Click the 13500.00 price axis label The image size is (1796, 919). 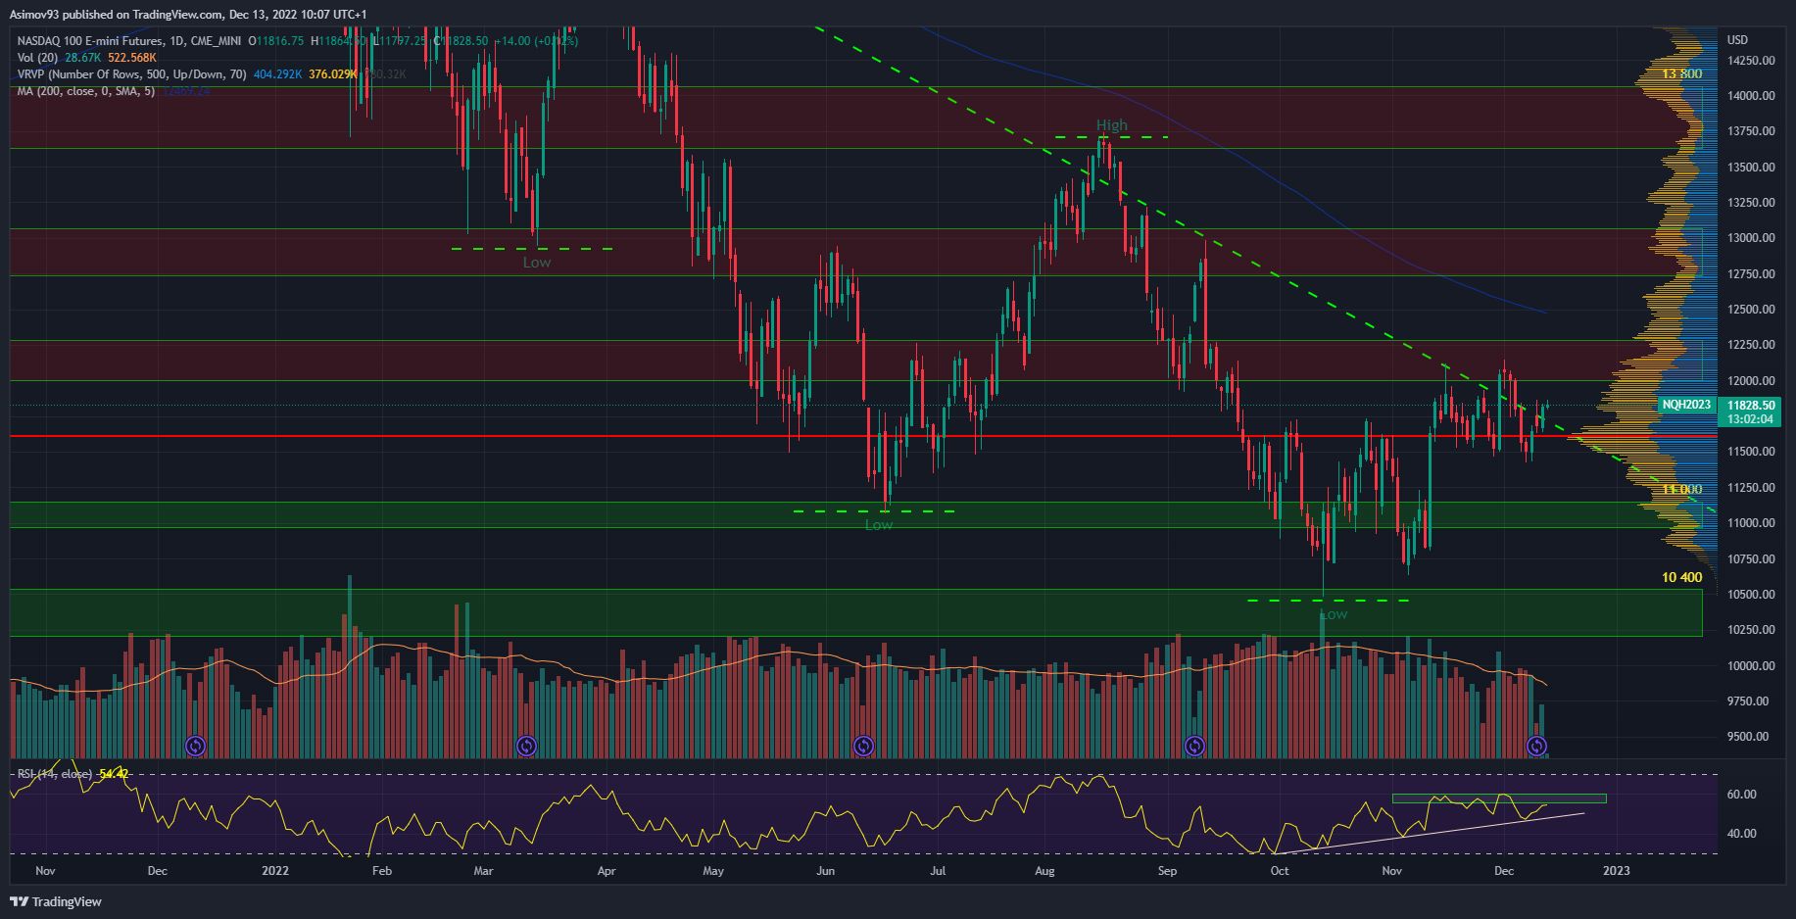coord(1750,167)
